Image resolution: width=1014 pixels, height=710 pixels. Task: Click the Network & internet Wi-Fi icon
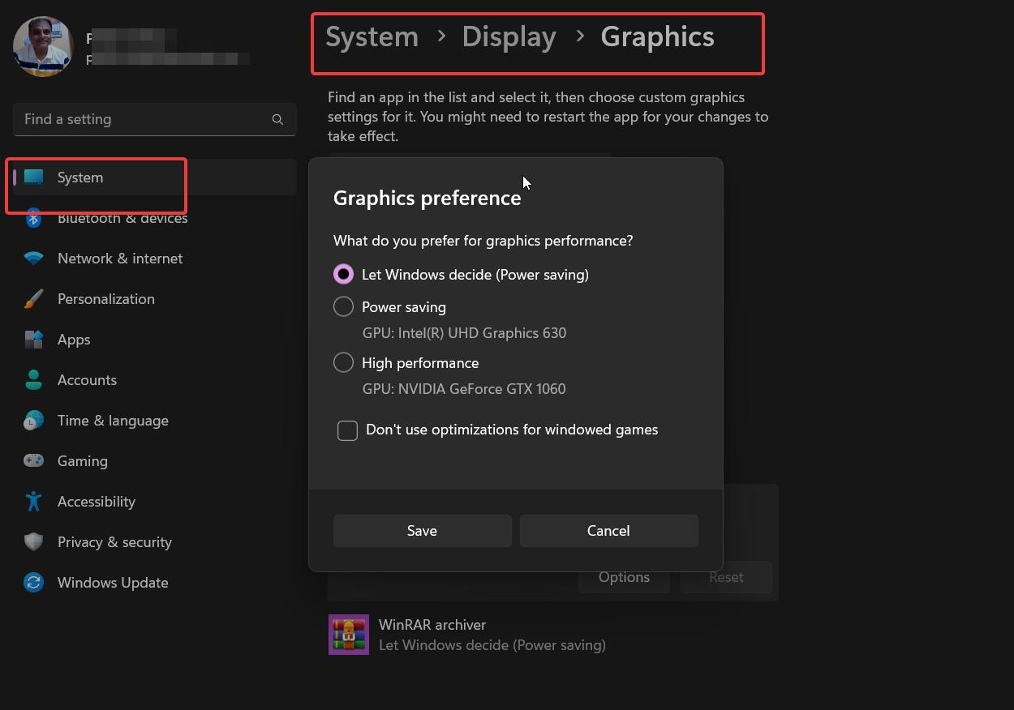click(33, 259)
